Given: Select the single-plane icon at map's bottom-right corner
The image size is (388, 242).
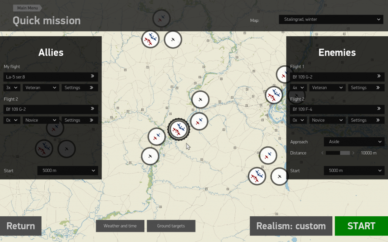Looking at the screenshot, I should click(279, 176).
